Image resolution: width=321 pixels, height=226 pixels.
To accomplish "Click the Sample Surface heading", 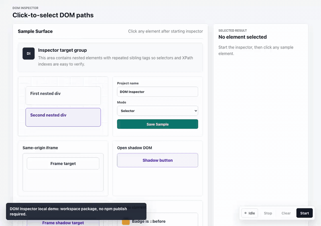I will coord(35,31).
